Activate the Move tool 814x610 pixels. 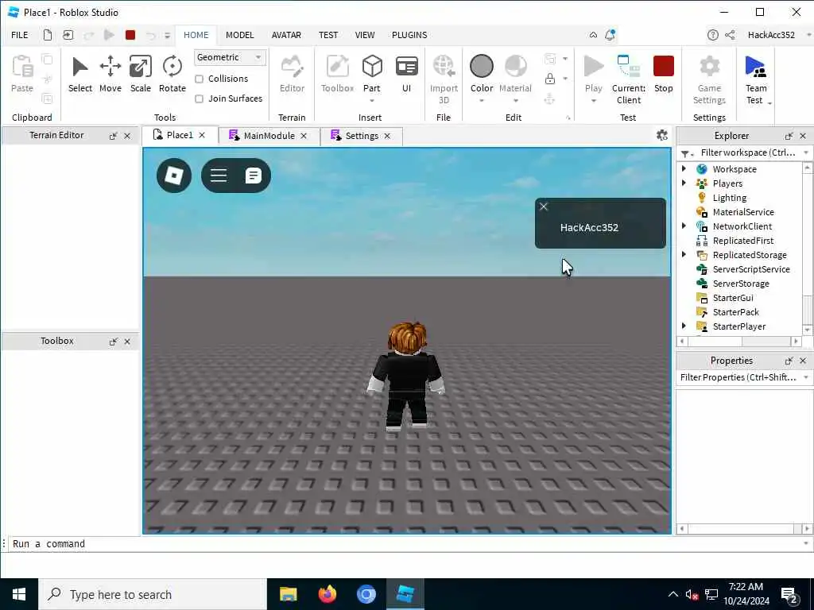[110, 74]
